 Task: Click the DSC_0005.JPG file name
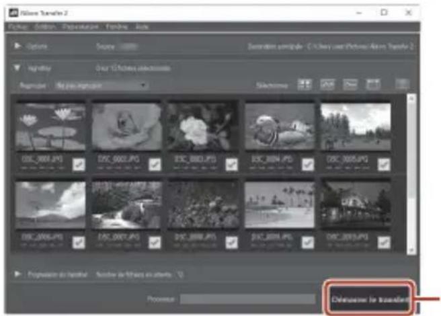point(348,159)
